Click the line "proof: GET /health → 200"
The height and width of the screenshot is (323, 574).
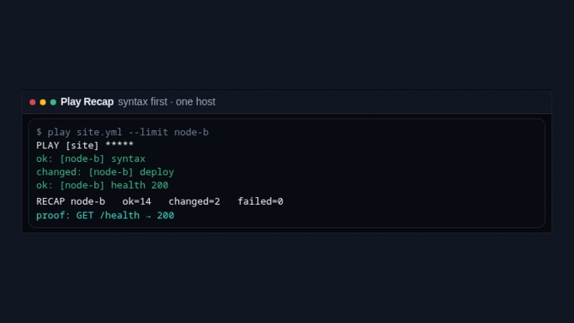105,215
